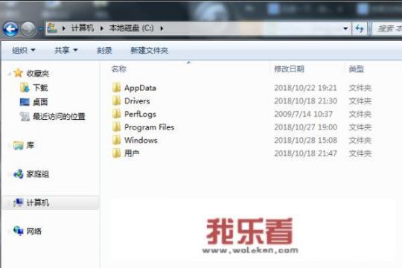Click the refresh button next to address bar

[x=360, y=29]
